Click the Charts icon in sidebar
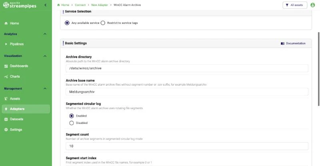The image size is (320, 166). 6,76
